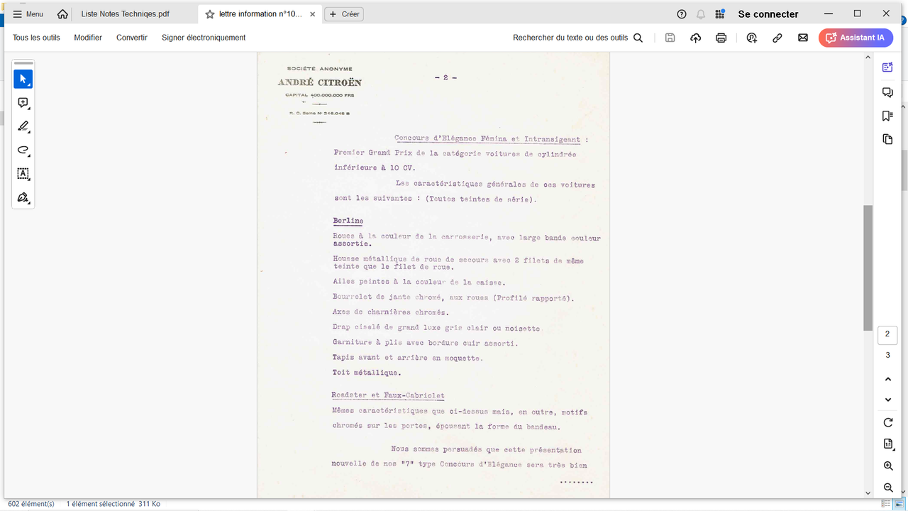Click Signer électroniquement

[204, 38]
